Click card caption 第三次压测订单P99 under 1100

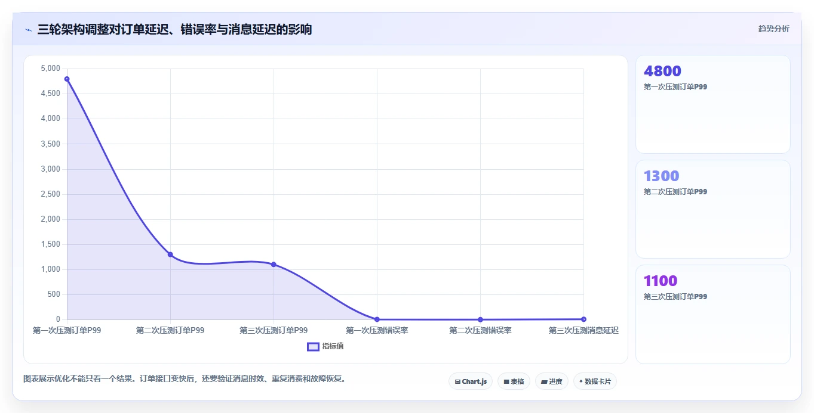coord(675,297)
